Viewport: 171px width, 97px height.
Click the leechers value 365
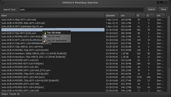coord(149,77)
